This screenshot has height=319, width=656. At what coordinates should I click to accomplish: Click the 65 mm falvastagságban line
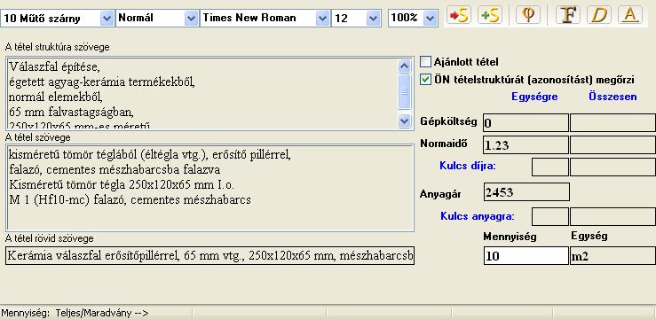[71, 112]
